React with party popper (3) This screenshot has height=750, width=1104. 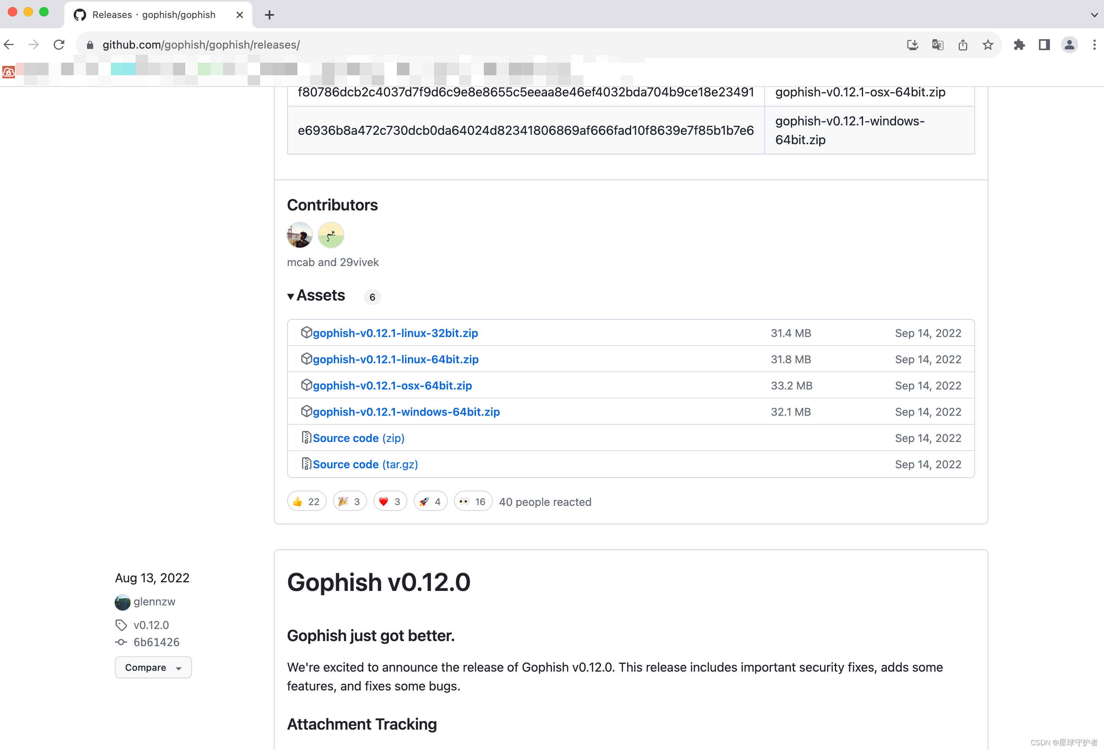pyautogui.click(x=349, y=502)
